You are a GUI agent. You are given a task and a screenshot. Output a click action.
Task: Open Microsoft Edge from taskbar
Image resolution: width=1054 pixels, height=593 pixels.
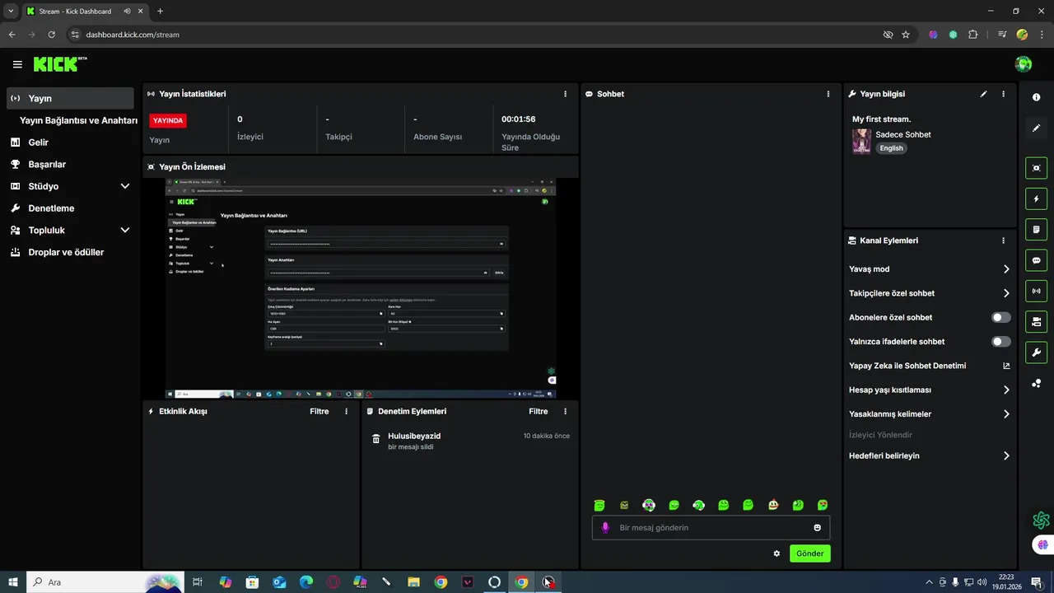(x=306, y=582)
